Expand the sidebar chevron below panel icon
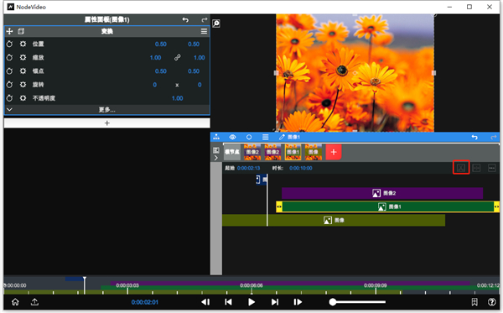The image size is (503, 313). (216, 158)
